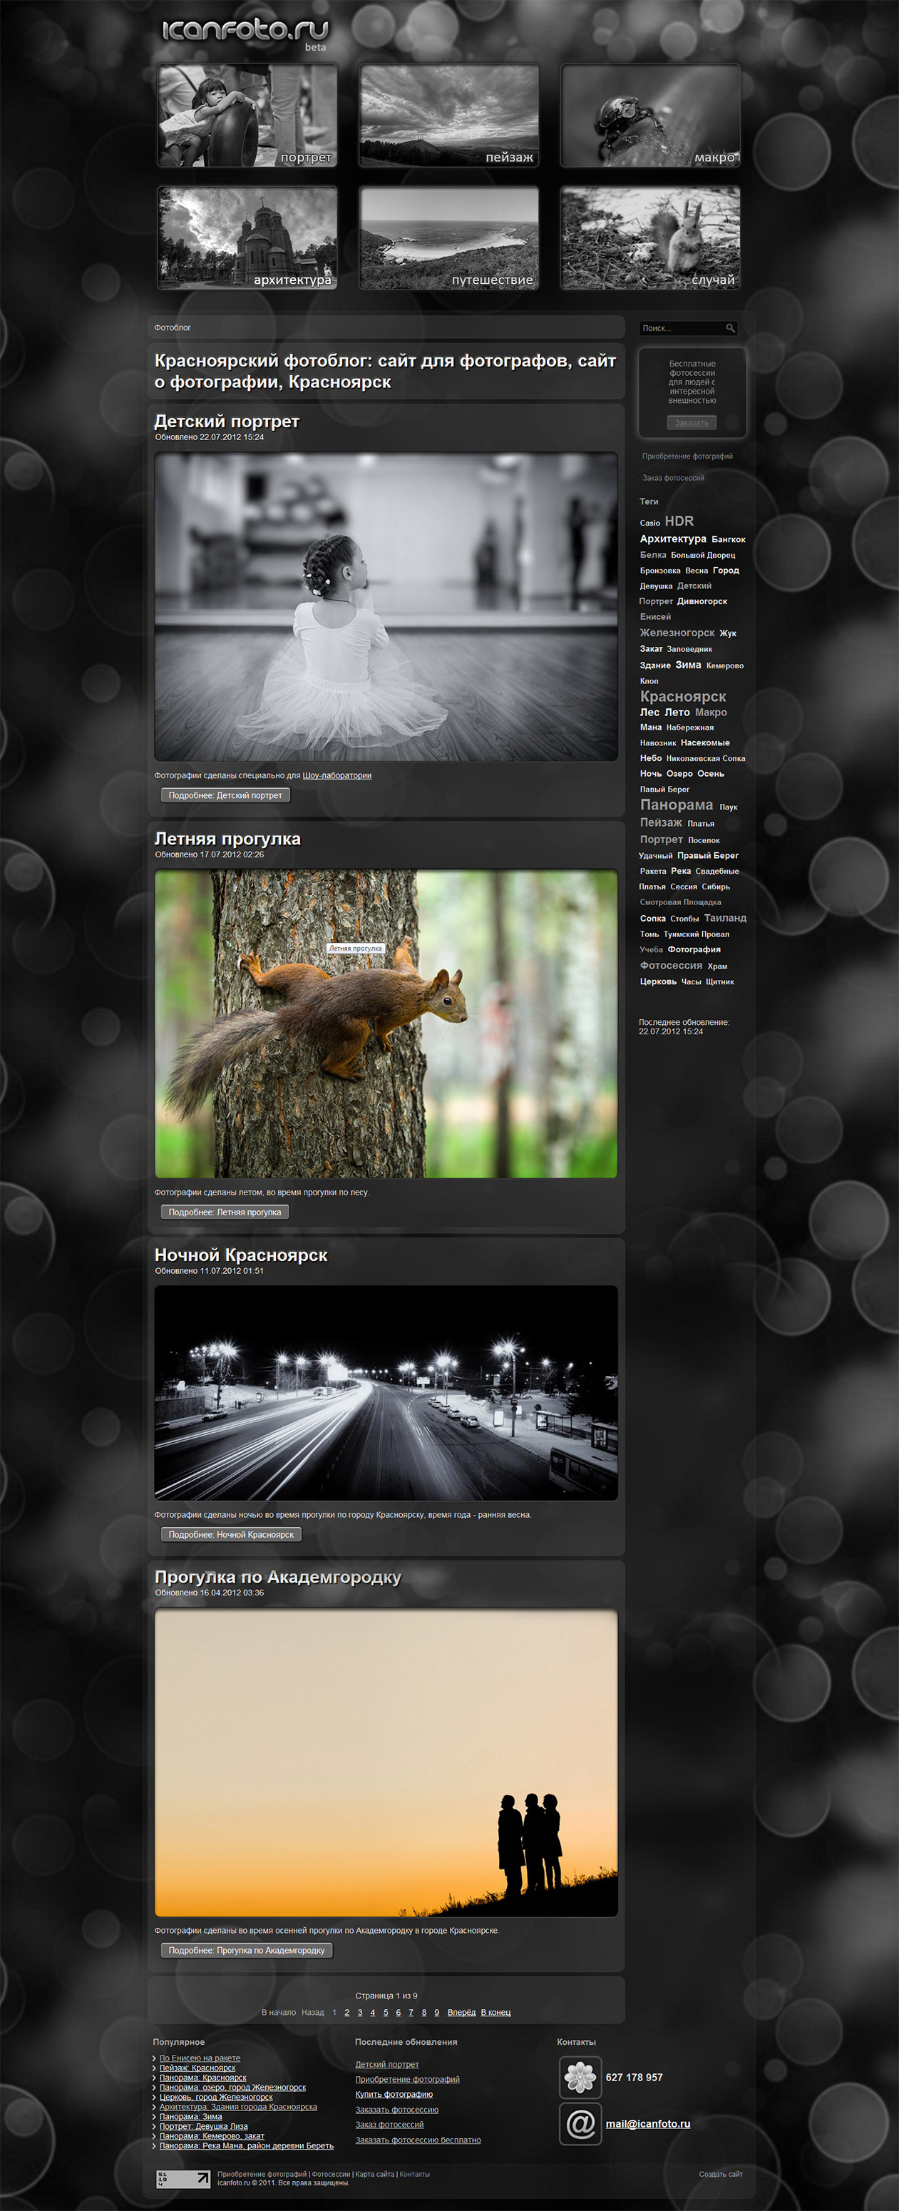
Task: Click the @ email contact icon
Action: (580, 2123)
